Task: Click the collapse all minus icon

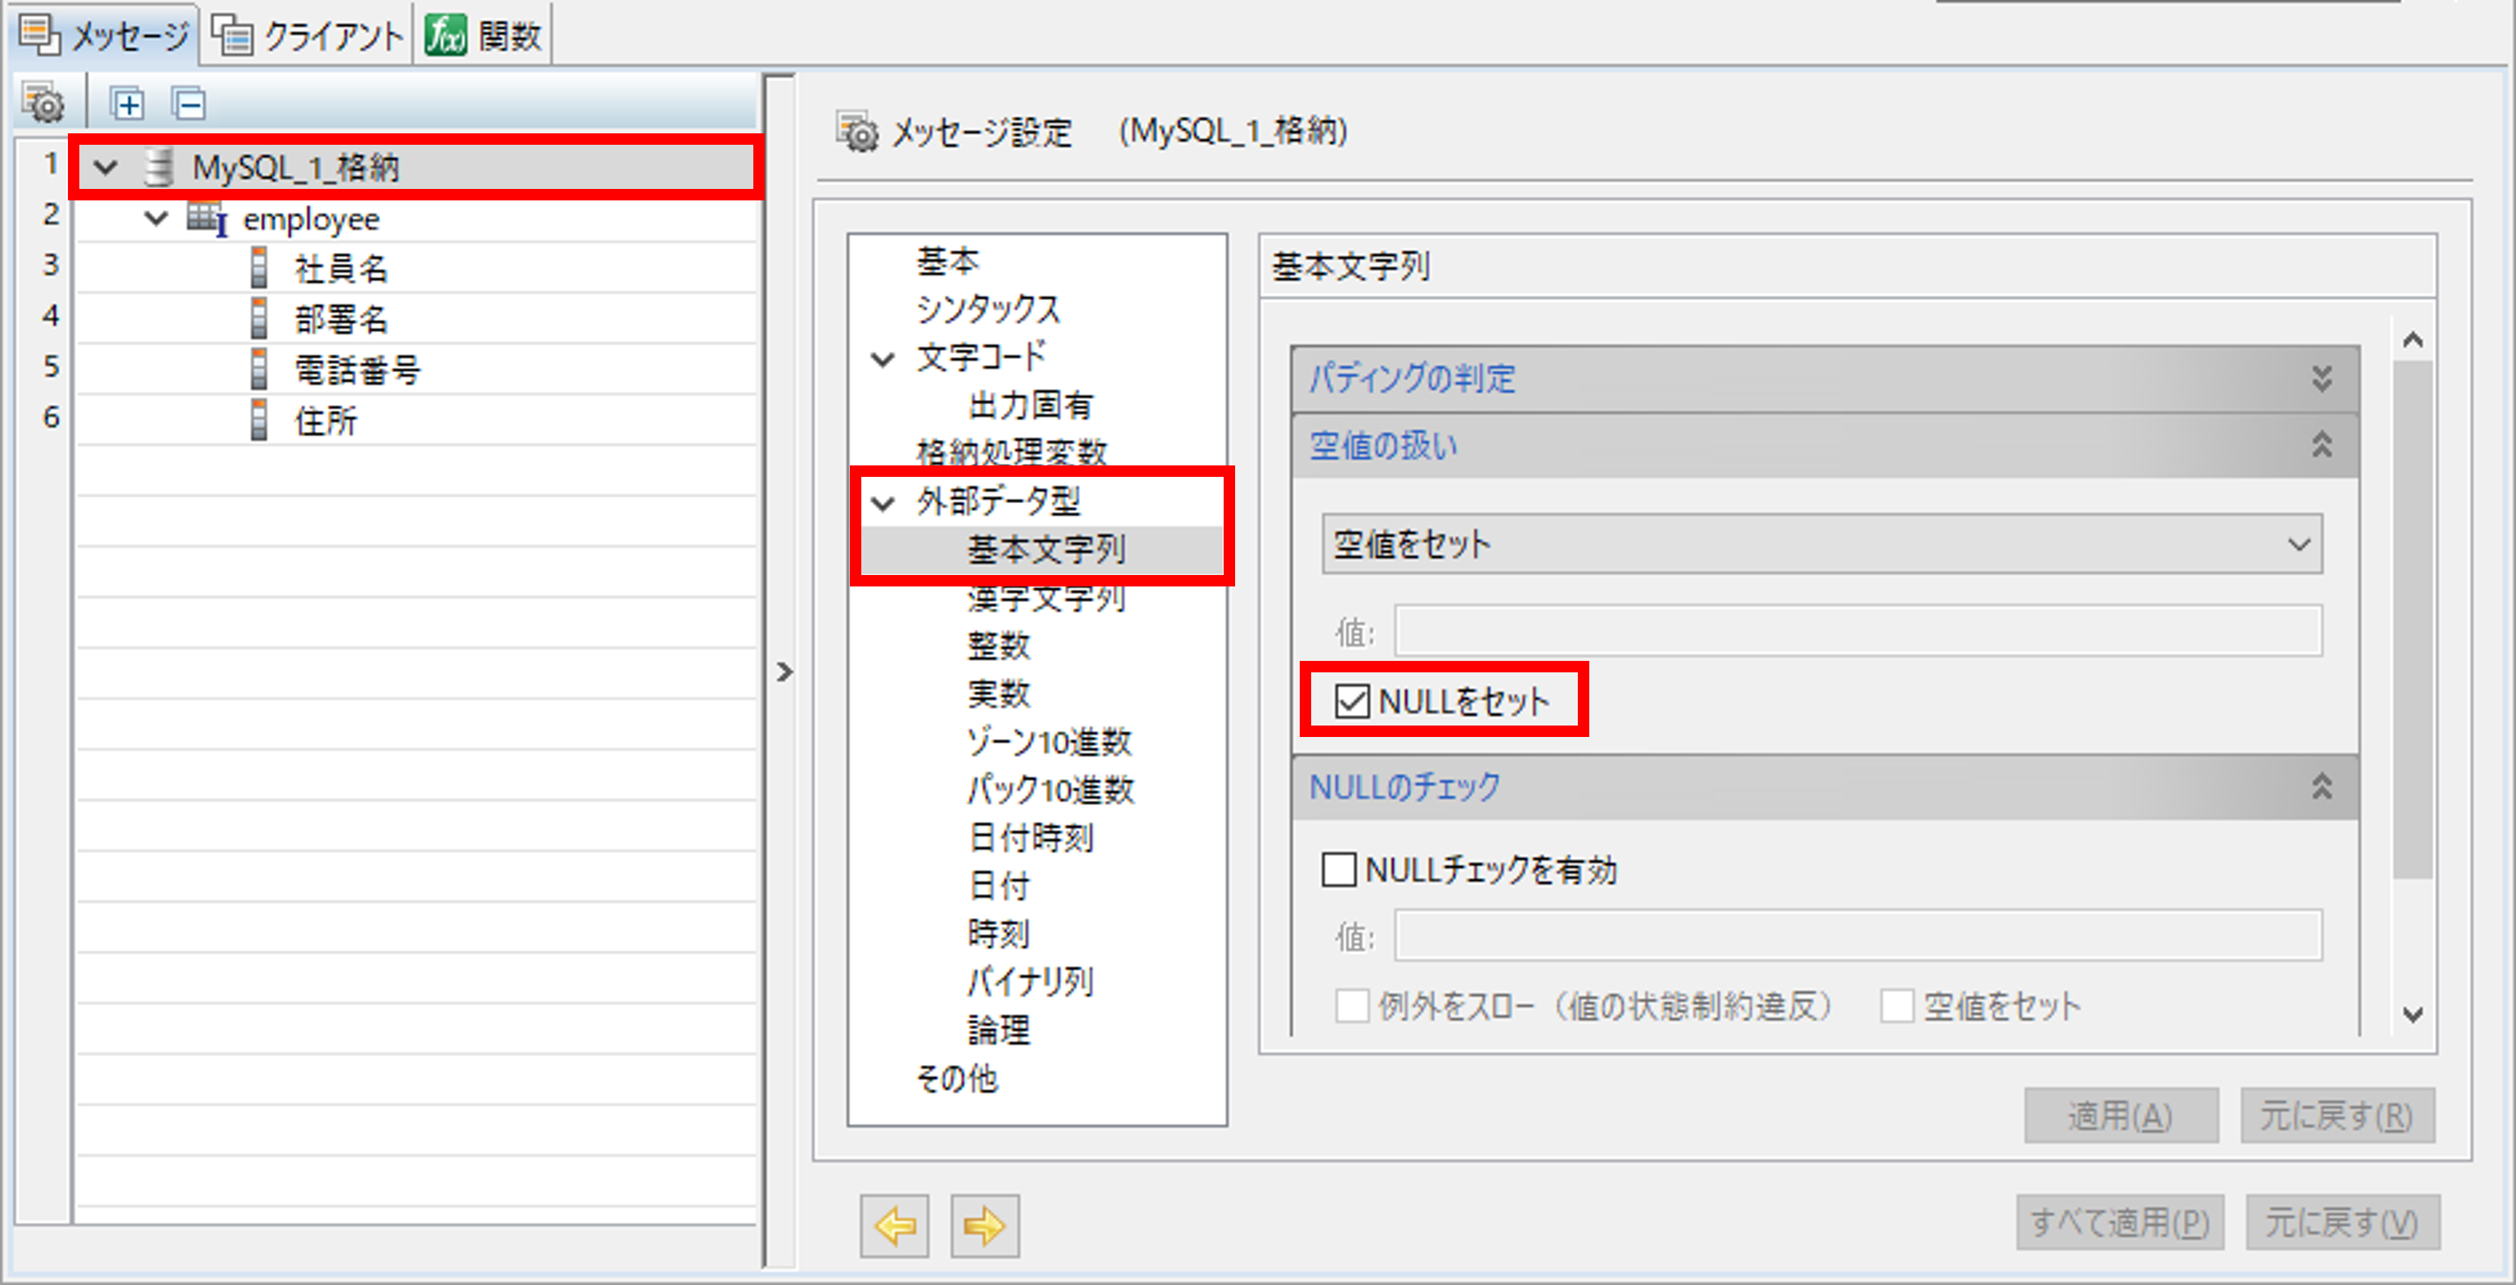Action: [x=188, y=102]
